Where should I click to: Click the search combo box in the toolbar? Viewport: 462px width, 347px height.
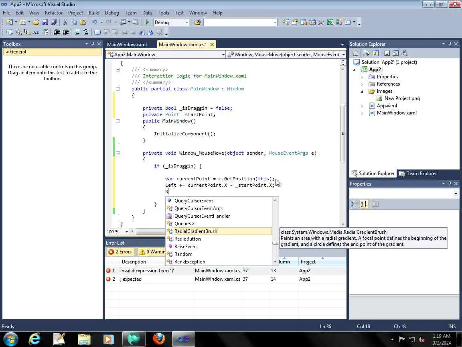241,22
